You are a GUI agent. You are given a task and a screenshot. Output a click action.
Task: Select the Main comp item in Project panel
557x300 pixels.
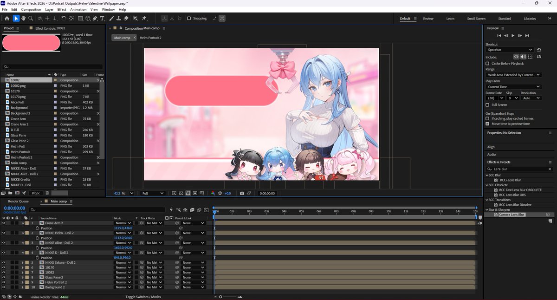[19, 163]
